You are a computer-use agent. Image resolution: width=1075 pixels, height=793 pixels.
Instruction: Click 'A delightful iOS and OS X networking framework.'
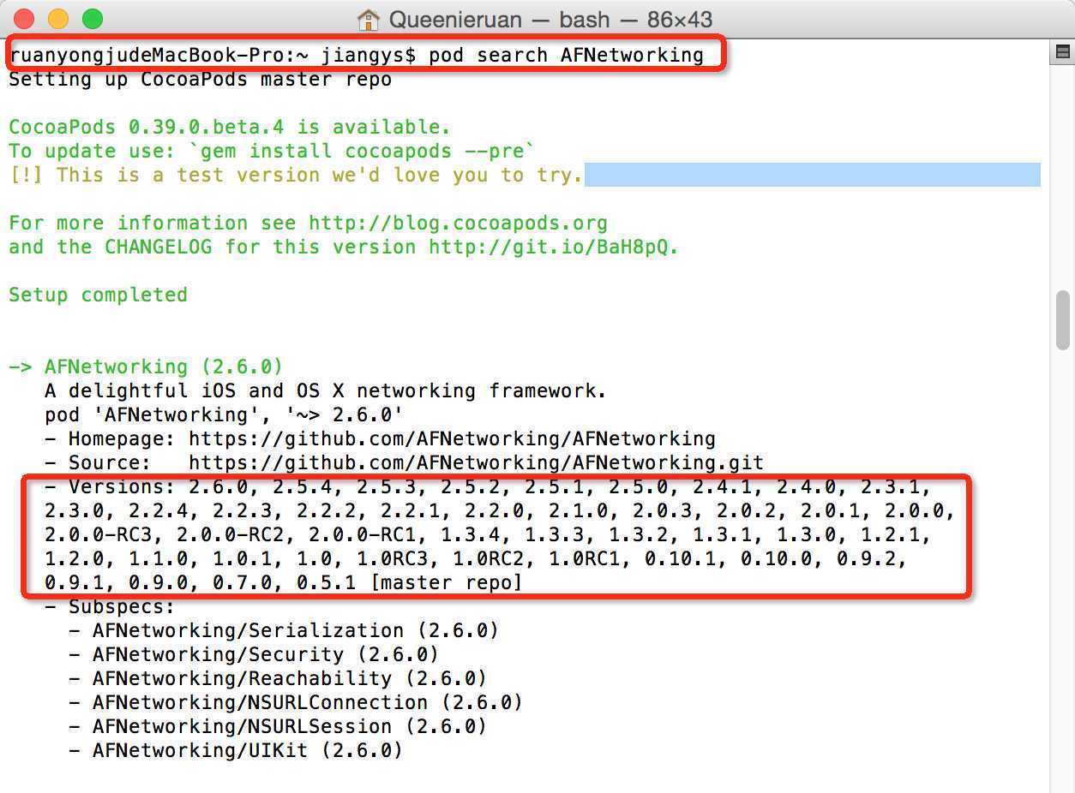pyautogui.click(x=326, y=391)
